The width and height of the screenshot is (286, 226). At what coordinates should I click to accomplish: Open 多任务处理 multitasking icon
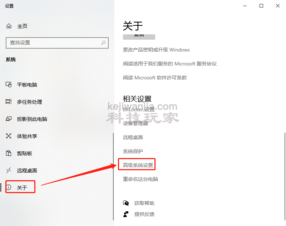(9, 102)
